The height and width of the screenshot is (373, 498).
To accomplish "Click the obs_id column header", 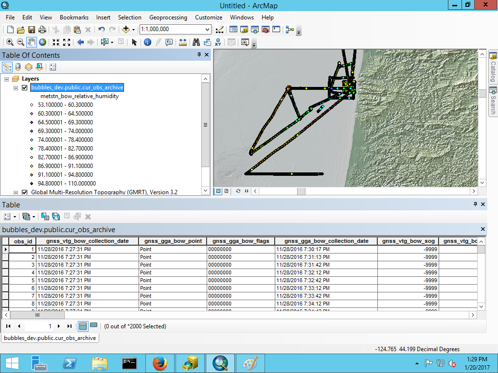I will point(22,241).
